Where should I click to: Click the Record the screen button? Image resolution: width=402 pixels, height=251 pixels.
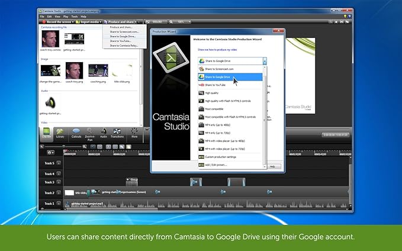(x=55, y=21)
